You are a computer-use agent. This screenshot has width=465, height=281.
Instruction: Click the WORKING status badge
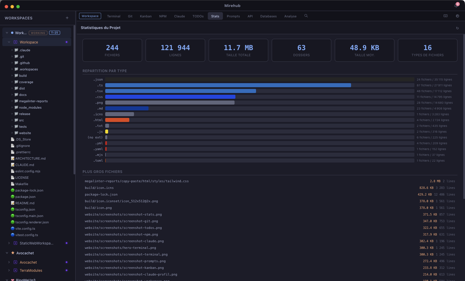(38, 33)
